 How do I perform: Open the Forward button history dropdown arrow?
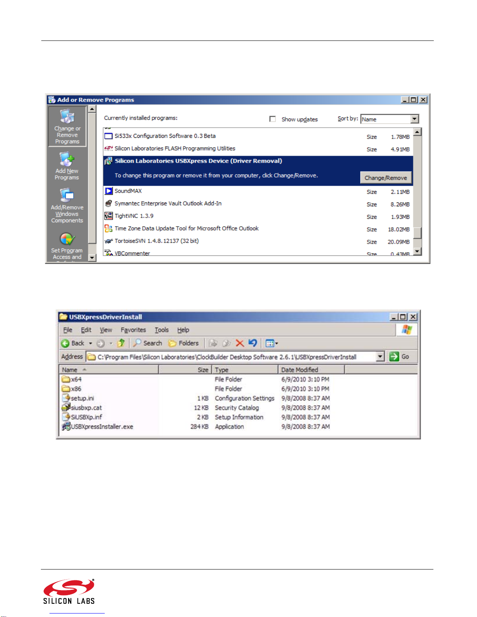[111, 343]
